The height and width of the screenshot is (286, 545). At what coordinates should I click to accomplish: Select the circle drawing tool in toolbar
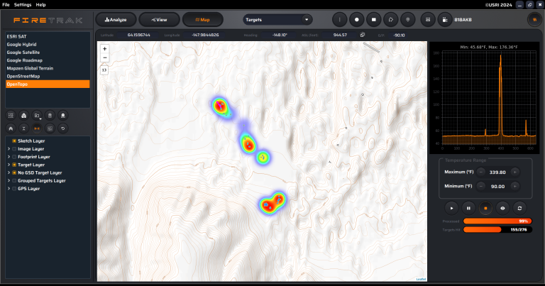click(x=357, y=20)
